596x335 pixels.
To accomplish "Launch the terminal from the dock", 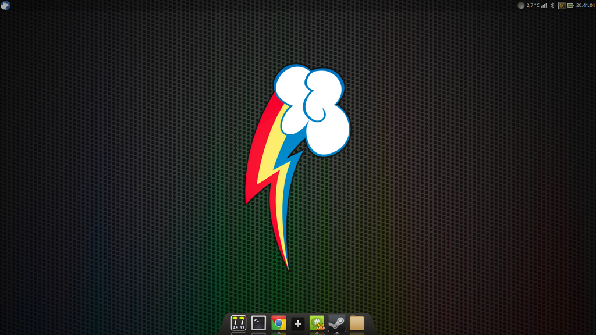I will pos(258,323).
